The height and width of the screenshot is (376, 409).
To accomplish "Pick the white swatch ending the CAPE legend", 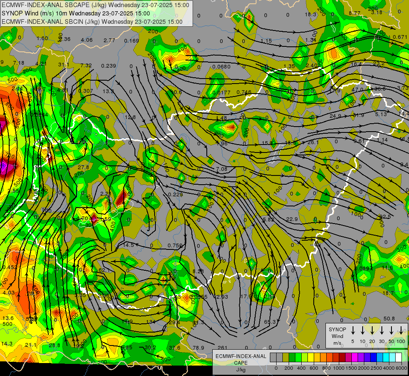I will click(x=398, y=358).
